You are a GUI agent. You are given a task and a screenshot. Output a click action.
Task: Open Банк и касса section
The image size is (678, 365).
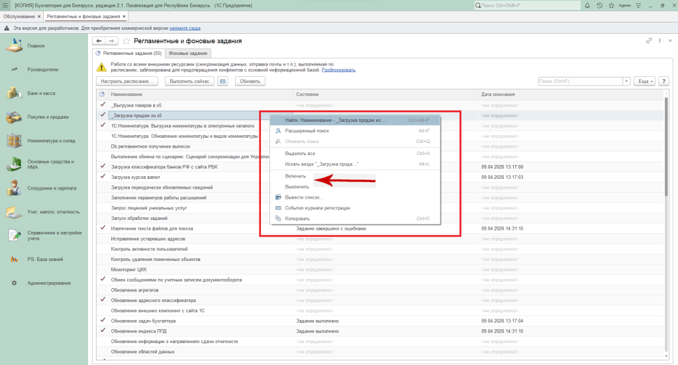[x=40, y=93]
